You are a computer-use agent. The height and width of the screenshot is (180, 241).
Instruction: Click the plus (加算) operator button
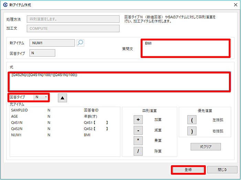[138, 120]
